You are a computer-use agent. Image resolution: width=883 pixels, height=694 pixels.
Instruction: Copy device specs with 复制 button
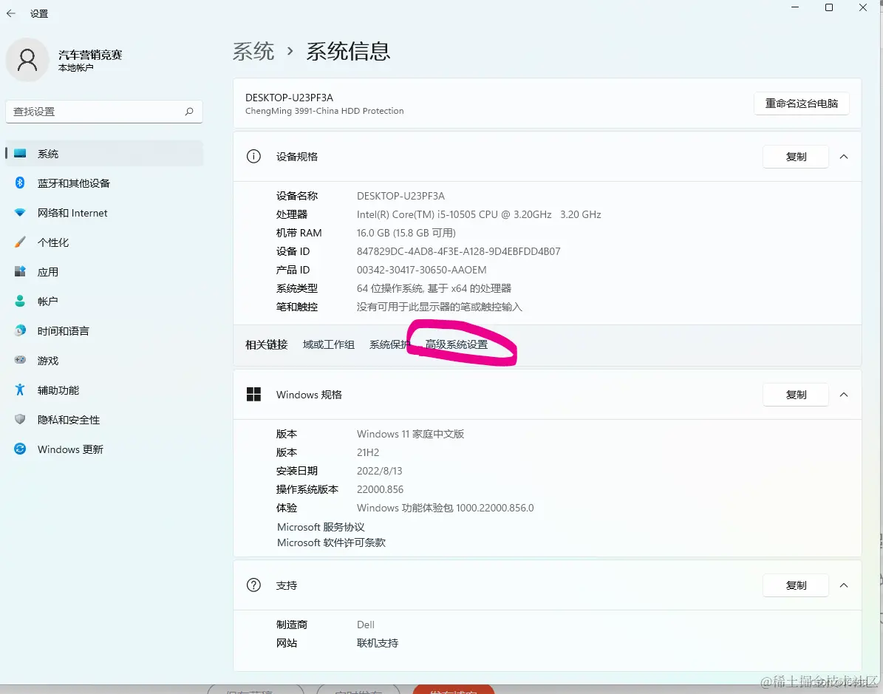tap(796, 157)
